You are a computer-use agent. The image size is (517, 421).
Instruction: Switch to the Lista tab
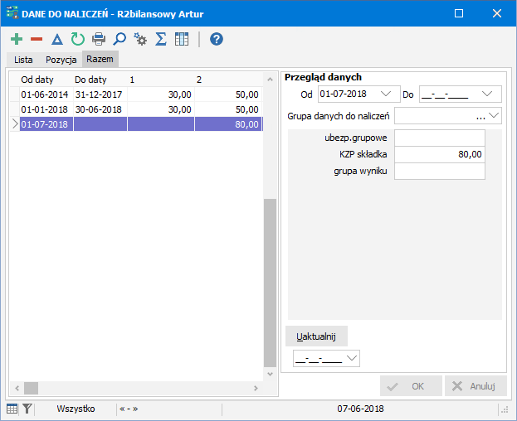tap(23, 60)
